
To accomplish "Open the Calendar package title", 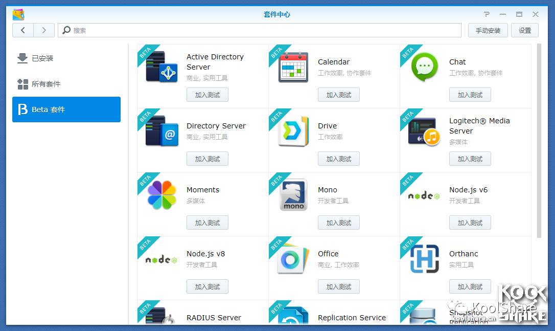I will click(334, 62).
